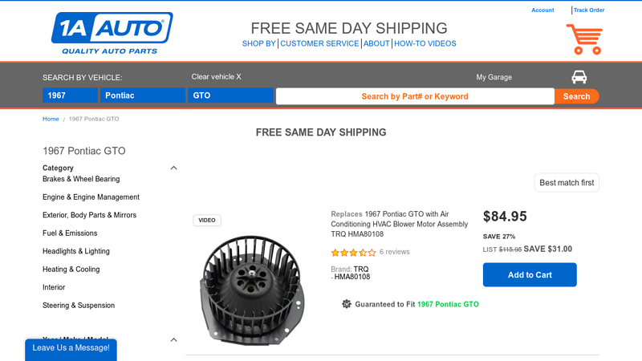Viewport: 642px width, 361px height.
Task: Click the My Garage car icon
Action: tap(579, 77)
